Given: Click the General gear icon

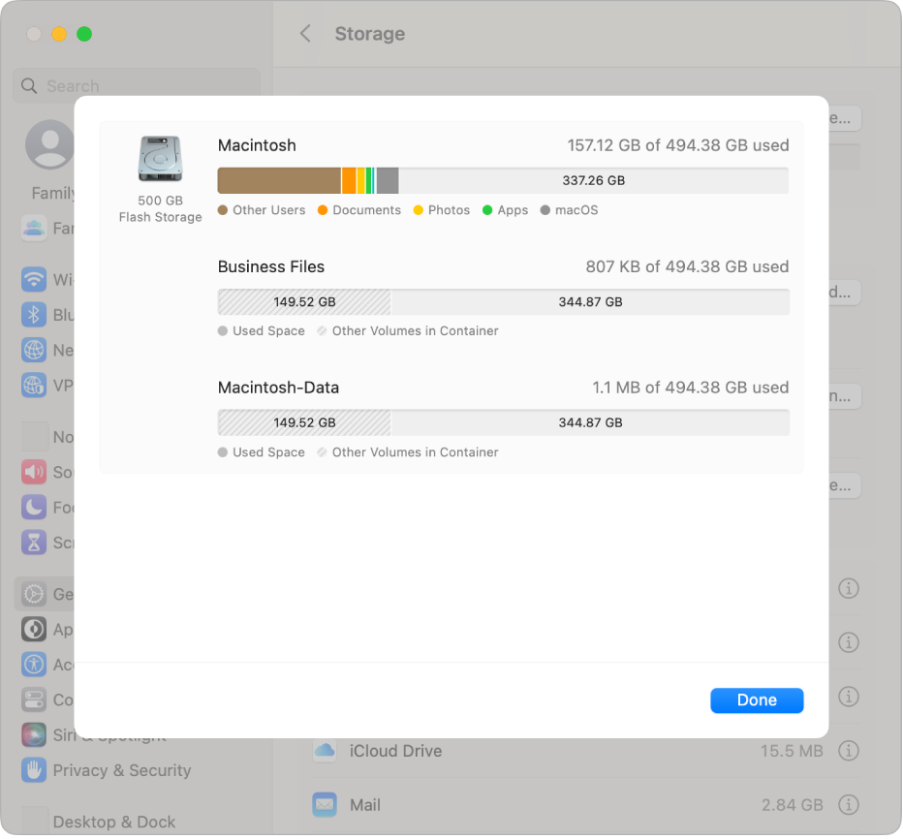Looking at the screenshot, I should (x=33, y=593).
